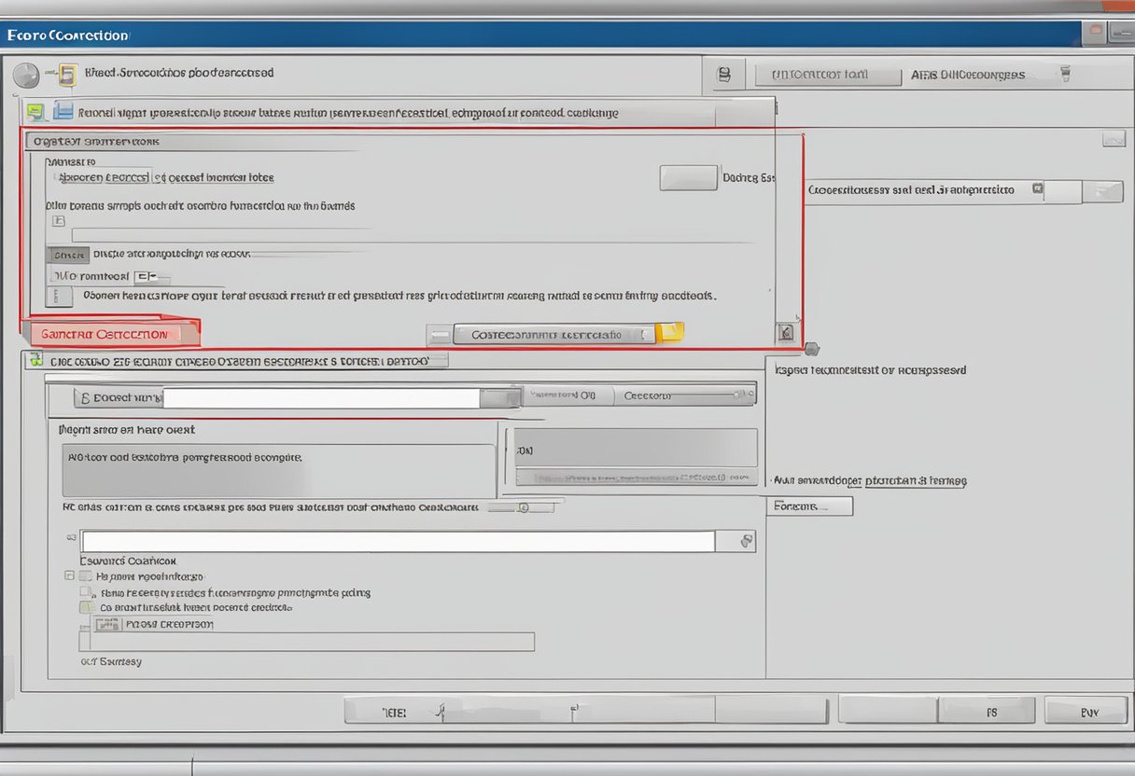Screen dimensions: 1135x776
Task: Select the red highlighted tab at panel bottom-left
Action: pos(110,334)
